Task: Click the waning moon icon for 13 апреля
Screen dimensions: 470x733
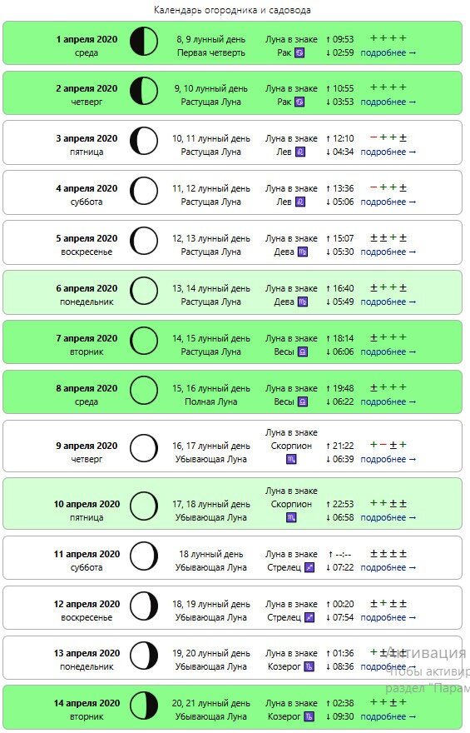Action: click(143, 656)
